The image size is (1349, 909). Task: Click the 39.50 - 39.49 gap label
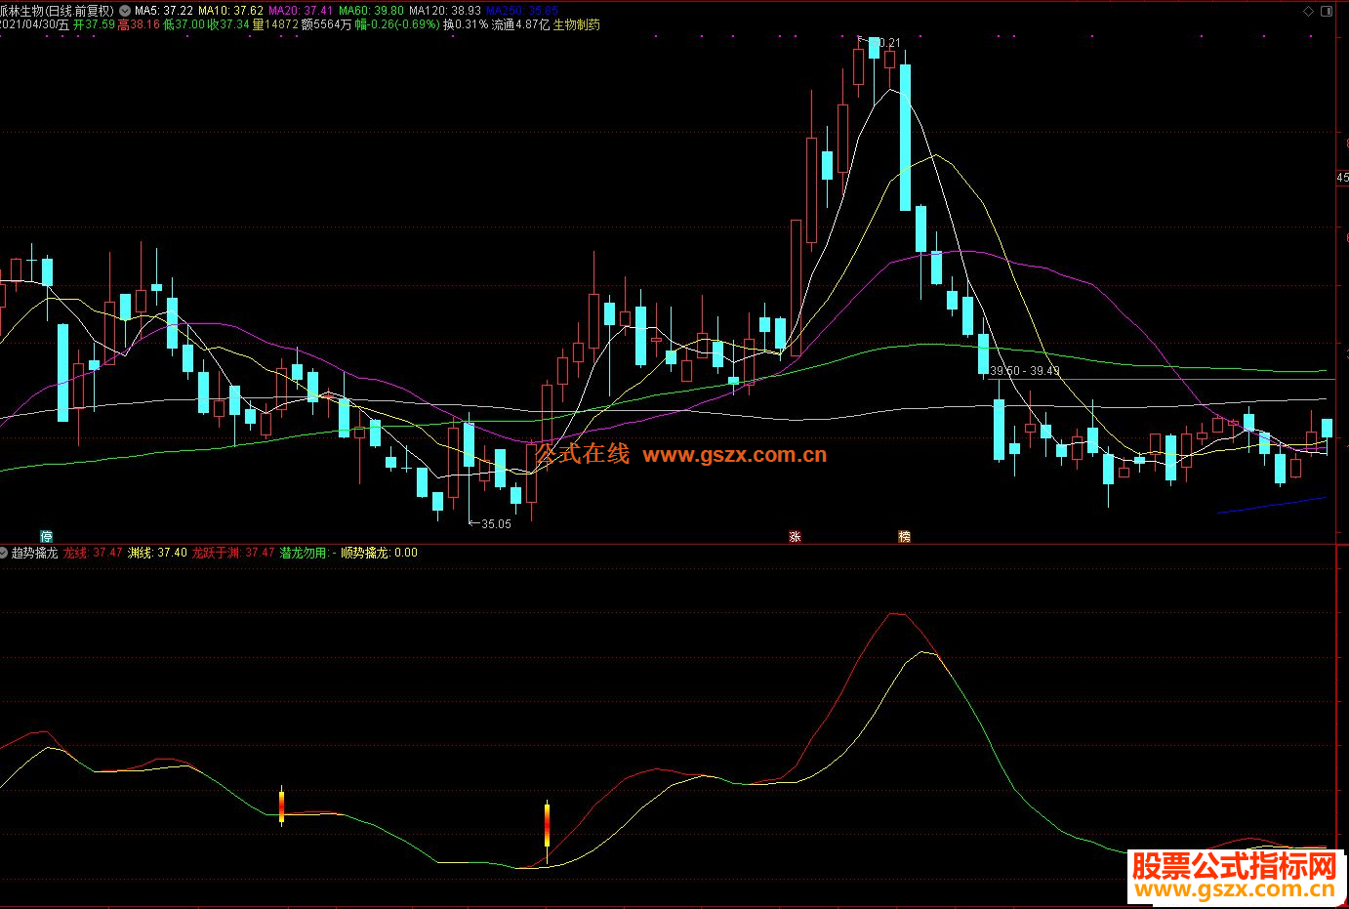[x=1025, y=371]
